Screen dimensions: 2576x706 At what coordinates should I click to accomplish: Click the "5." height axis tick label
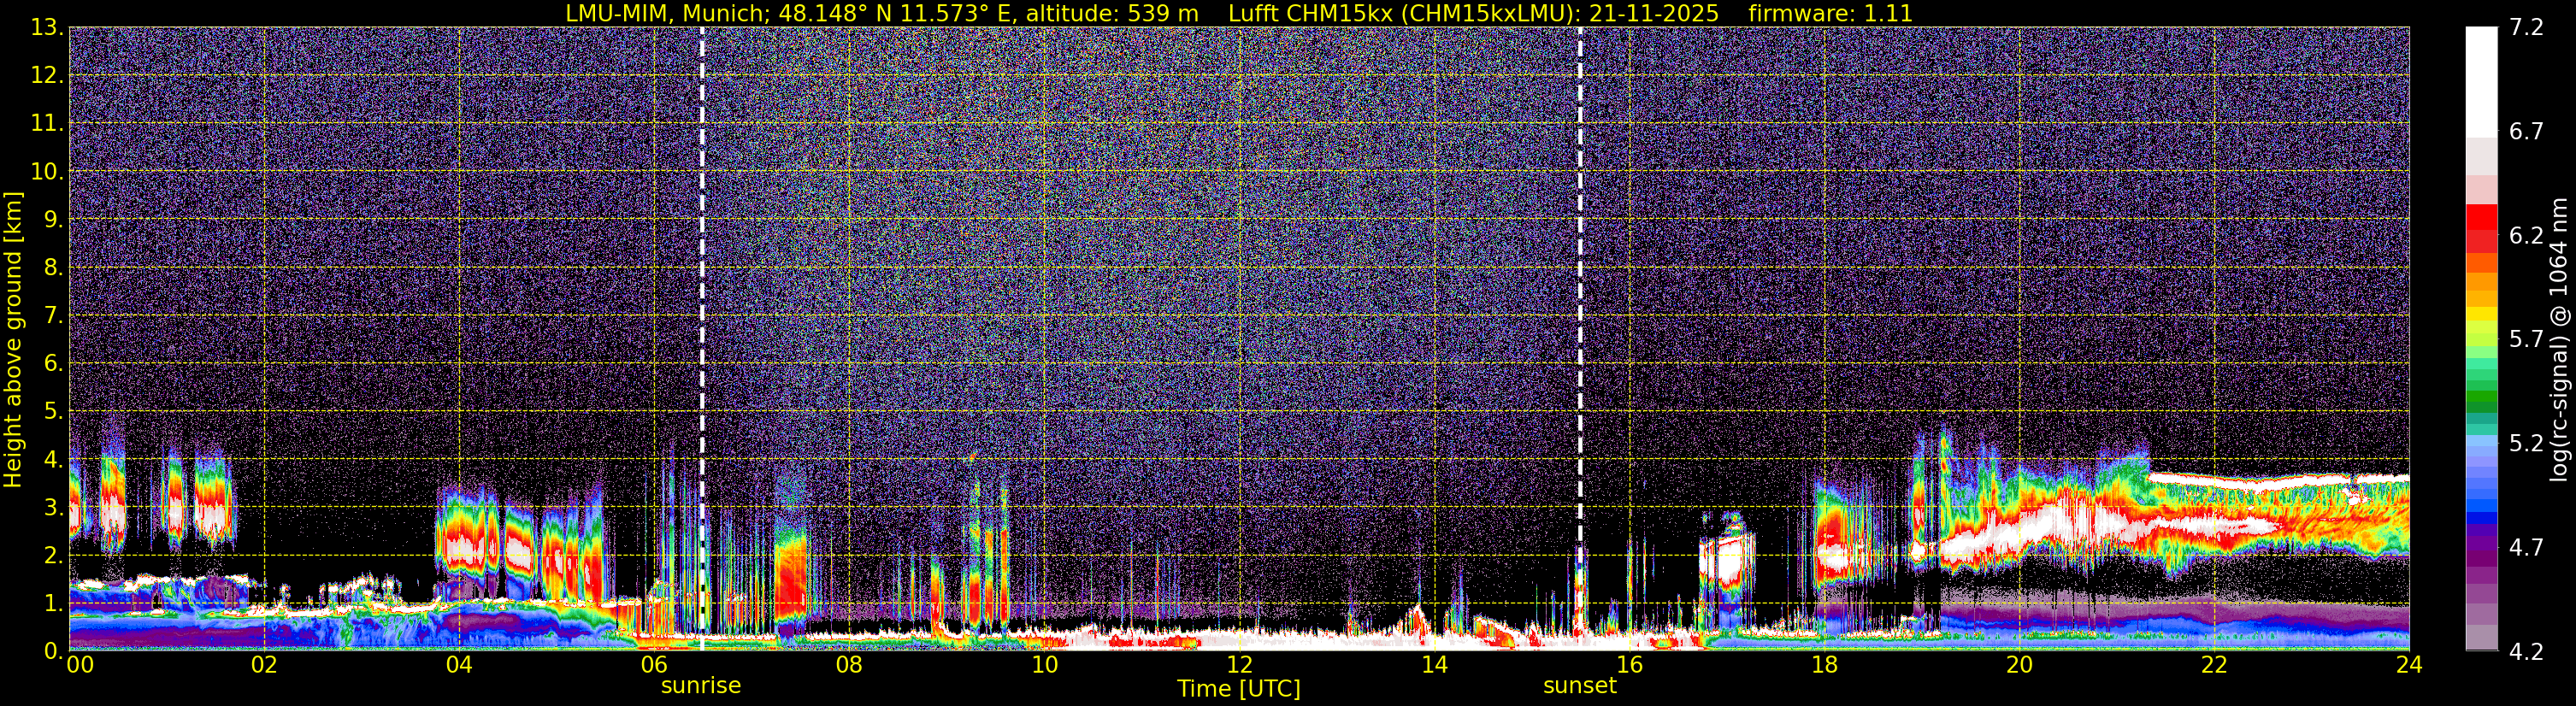tap(54, 411)
